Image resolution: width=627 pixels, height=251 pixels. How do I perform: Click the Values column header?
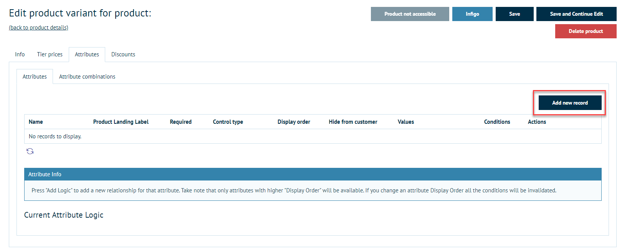(x=406, y=122)
